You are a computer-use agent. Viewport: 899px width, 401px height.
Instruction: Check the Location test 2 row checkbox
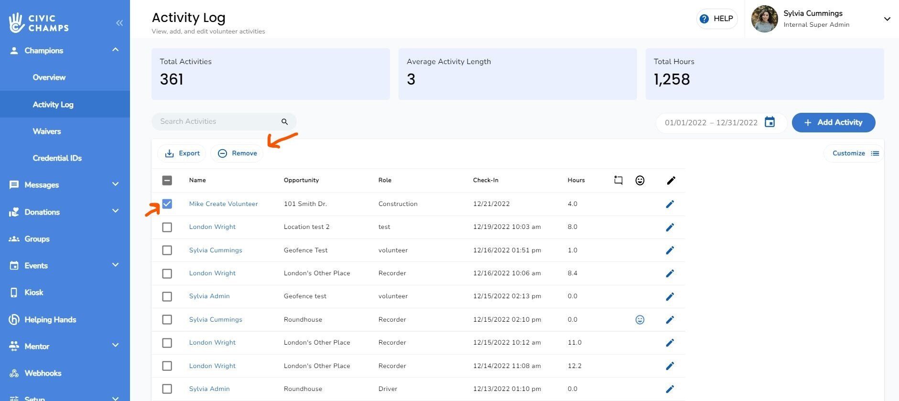tap(167, 227)
